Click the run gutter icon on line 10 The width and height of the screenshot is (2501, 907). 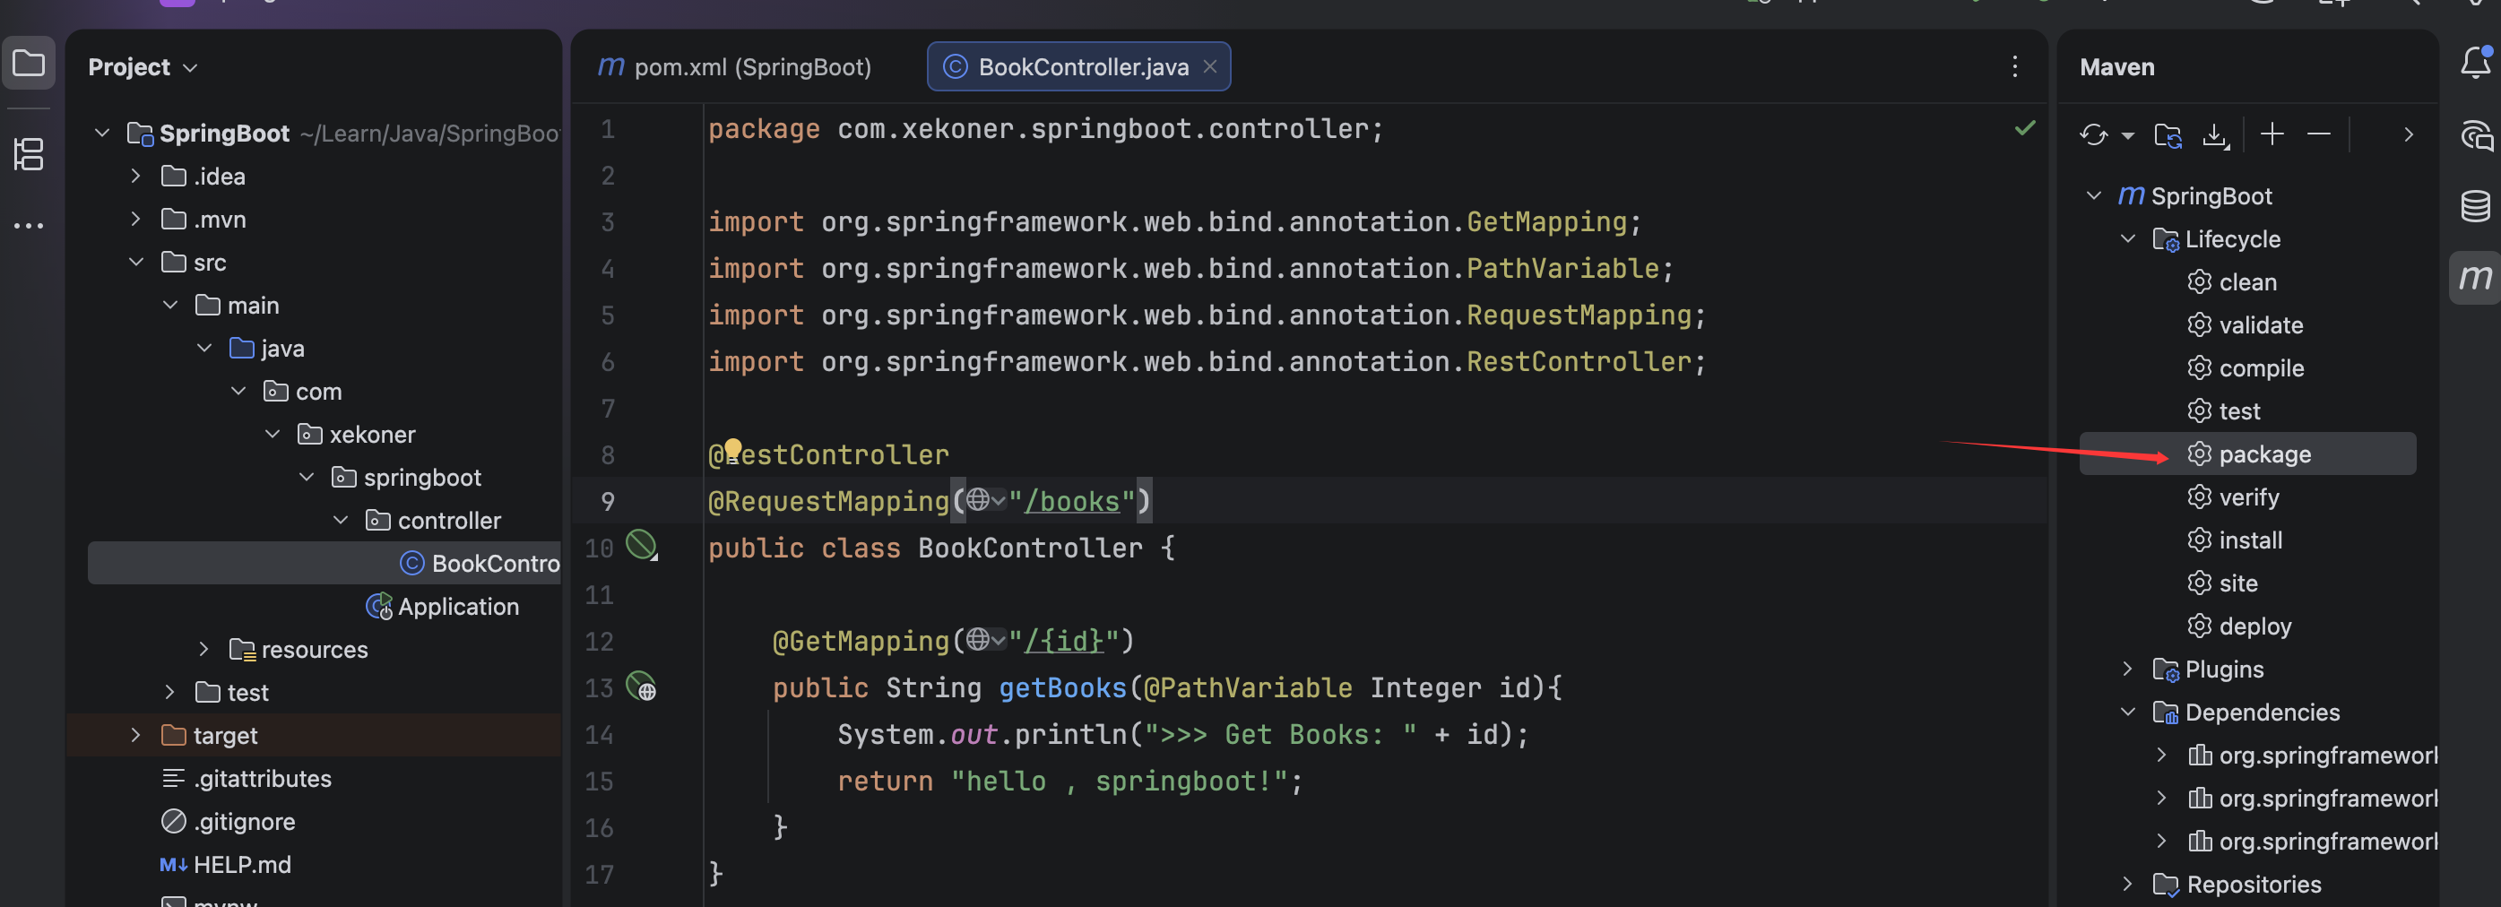640,546
